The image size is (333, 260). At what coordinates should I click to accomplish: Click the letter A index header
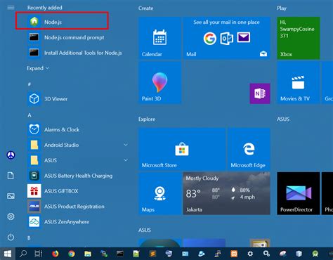pyautogui.click(x=30, y=115)
